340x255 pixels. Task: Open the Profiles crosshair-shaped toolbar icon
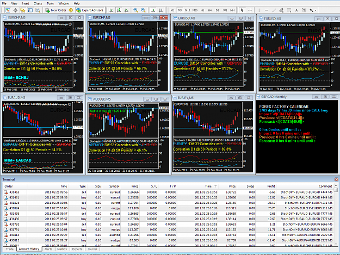pos(15,10)
